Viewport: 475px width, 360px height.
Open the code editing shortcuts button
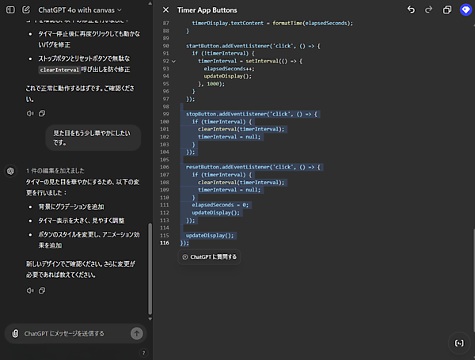click(458, 342)
